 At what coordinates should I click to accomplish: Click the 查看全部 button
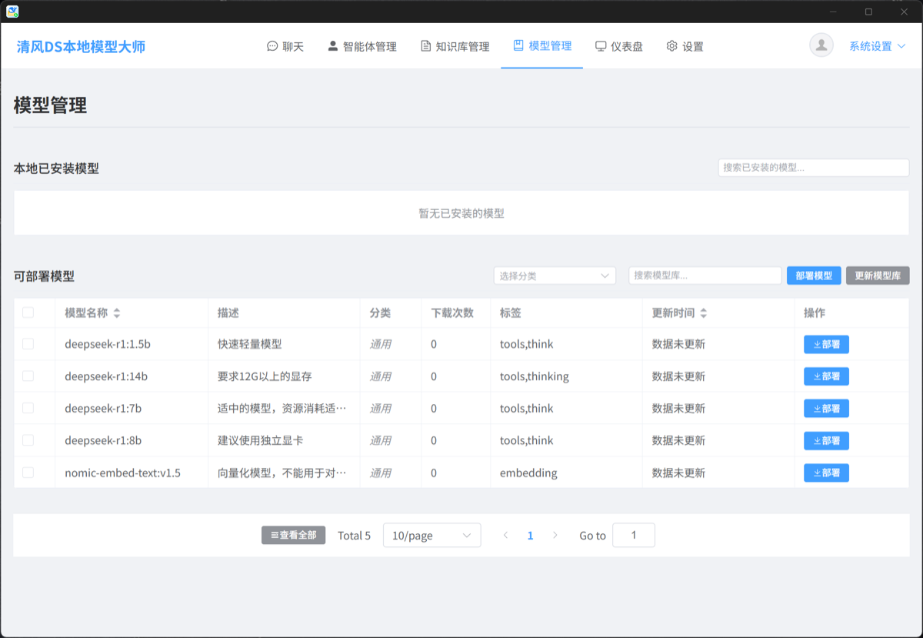click(293, 535)
